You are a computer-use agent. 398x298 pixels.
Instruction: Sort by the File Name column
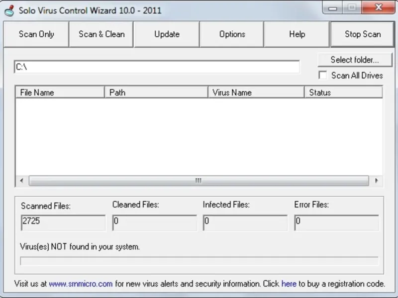[60, 92]
